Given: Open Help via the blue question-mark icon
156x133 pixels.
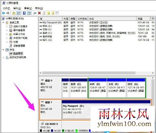Looking at the screenshot, I should coord(24,13).
